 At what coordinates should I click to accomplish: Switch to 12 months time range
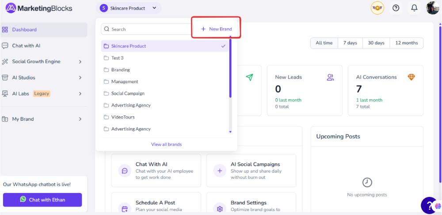(x=406, y=43)
